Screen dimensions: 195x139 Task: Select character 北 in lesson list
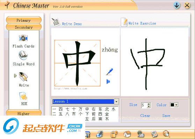click(x=107, y=109)
